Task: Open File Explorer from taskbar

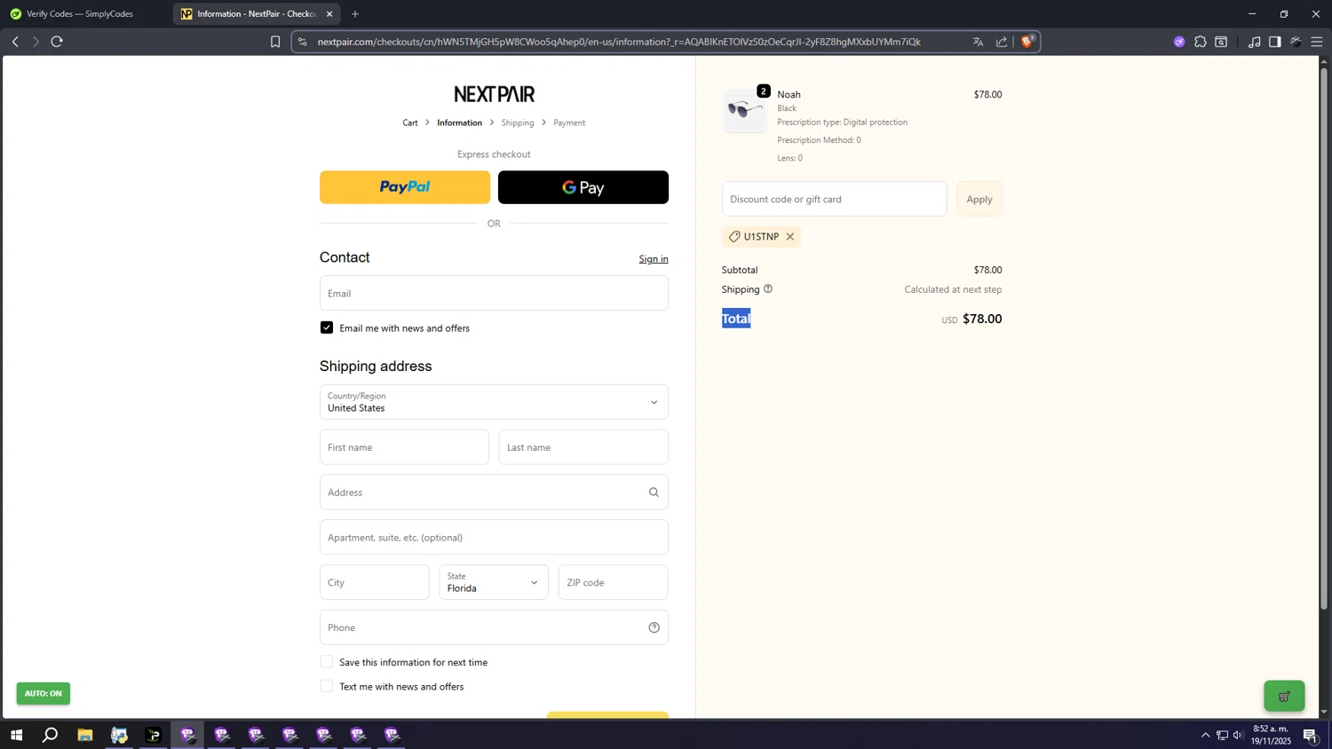Action: click(x=85, y=735)
